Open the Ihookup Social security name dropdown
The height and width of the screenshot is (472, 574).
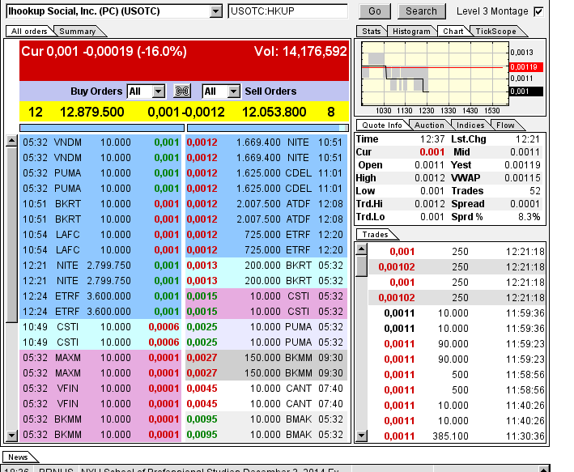pyautogui.click(x=215, y=11)
